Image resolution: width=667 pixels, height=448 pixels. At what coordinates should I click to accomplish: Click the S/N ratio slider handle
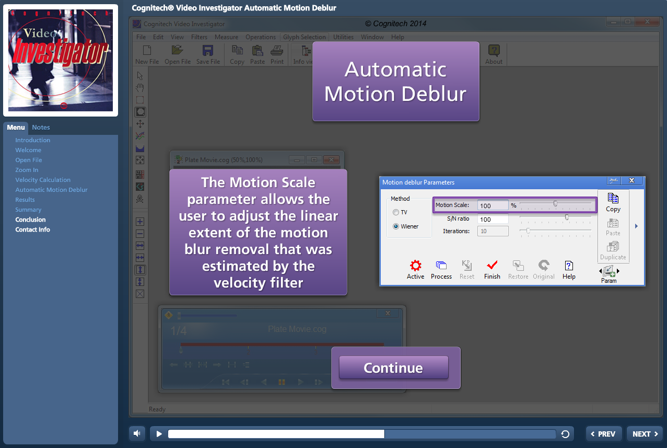(x=567, y=216)
